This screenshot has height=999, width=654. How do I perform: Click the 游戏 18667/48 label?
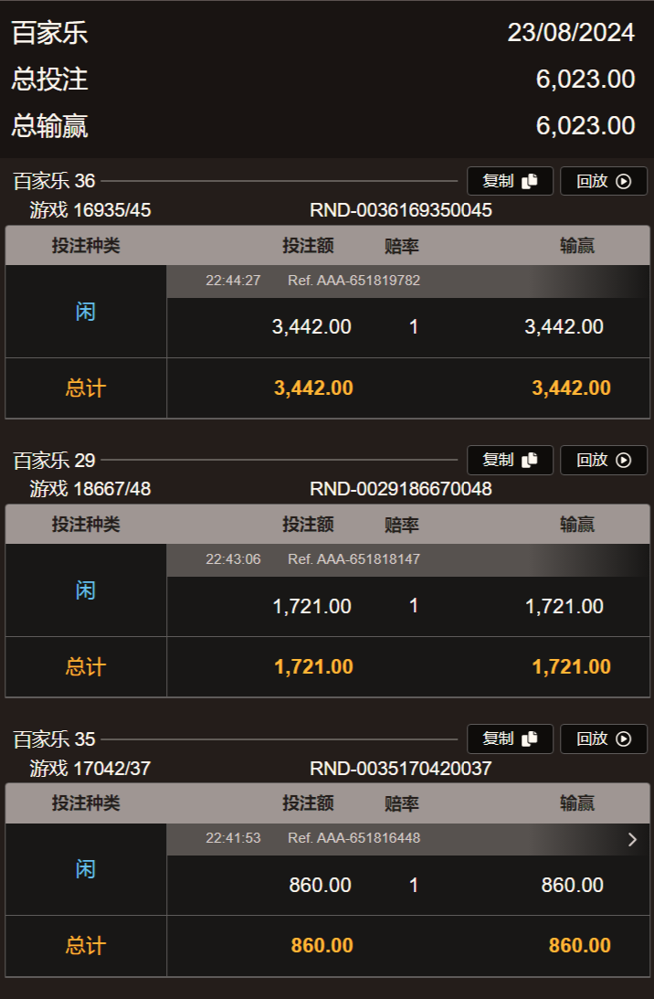90,489
